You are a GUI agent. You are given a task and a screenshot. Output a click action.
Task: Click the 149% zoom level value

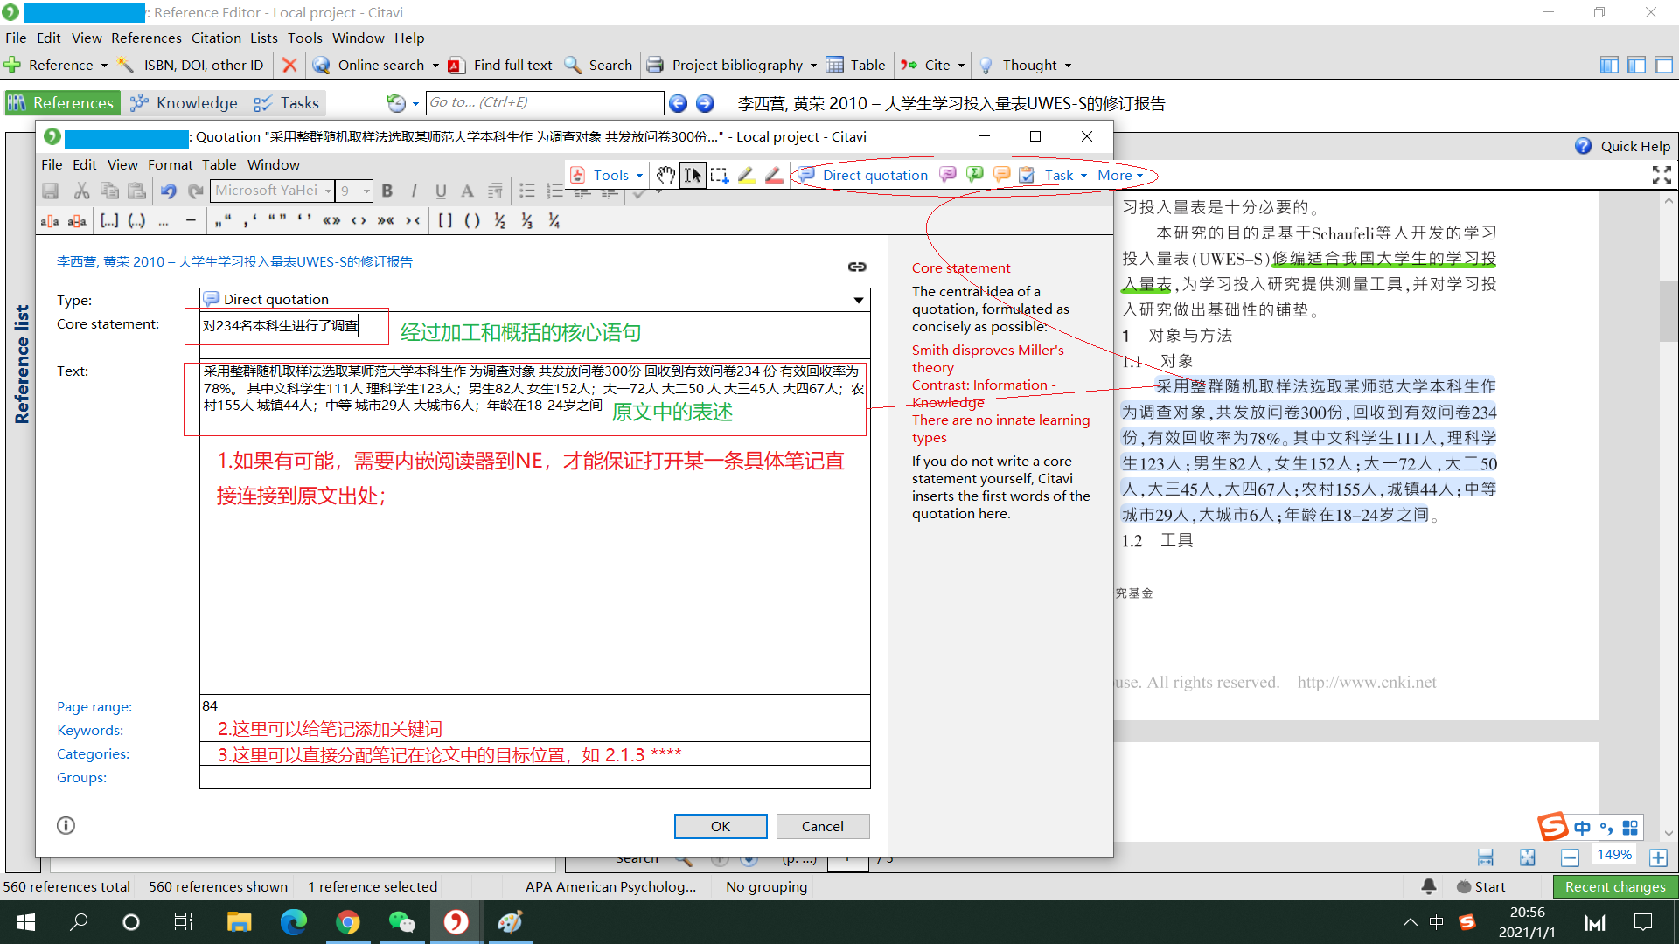pyautogui.click(x=1613, y=855)
